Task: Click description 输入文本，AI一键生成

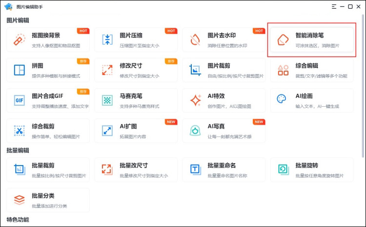Action: (317, 106)
